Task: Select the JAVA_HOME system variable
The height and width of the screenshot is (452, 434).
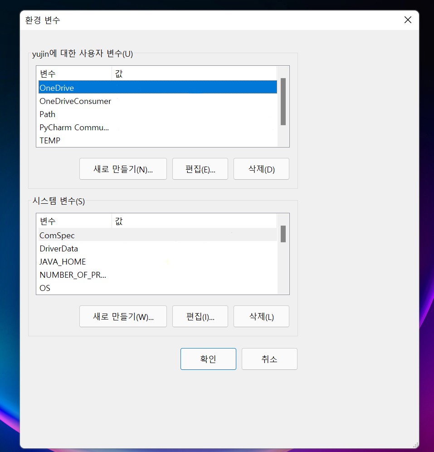Action: click(157, 261)
